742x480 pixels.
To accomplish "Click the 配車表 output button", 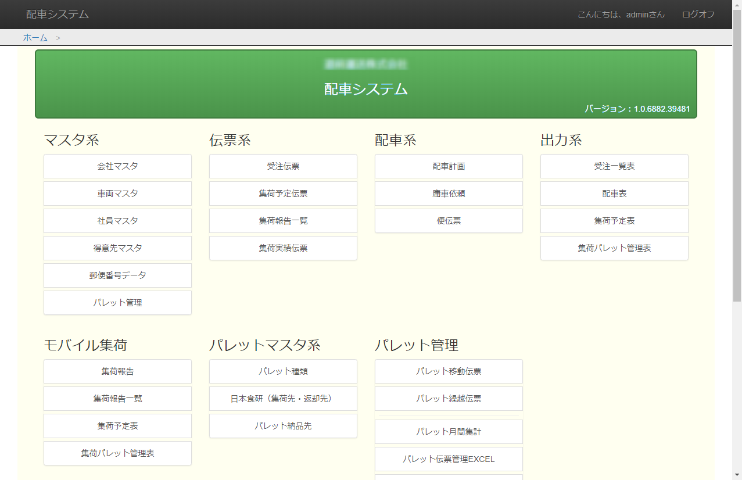I will (614, 194).
